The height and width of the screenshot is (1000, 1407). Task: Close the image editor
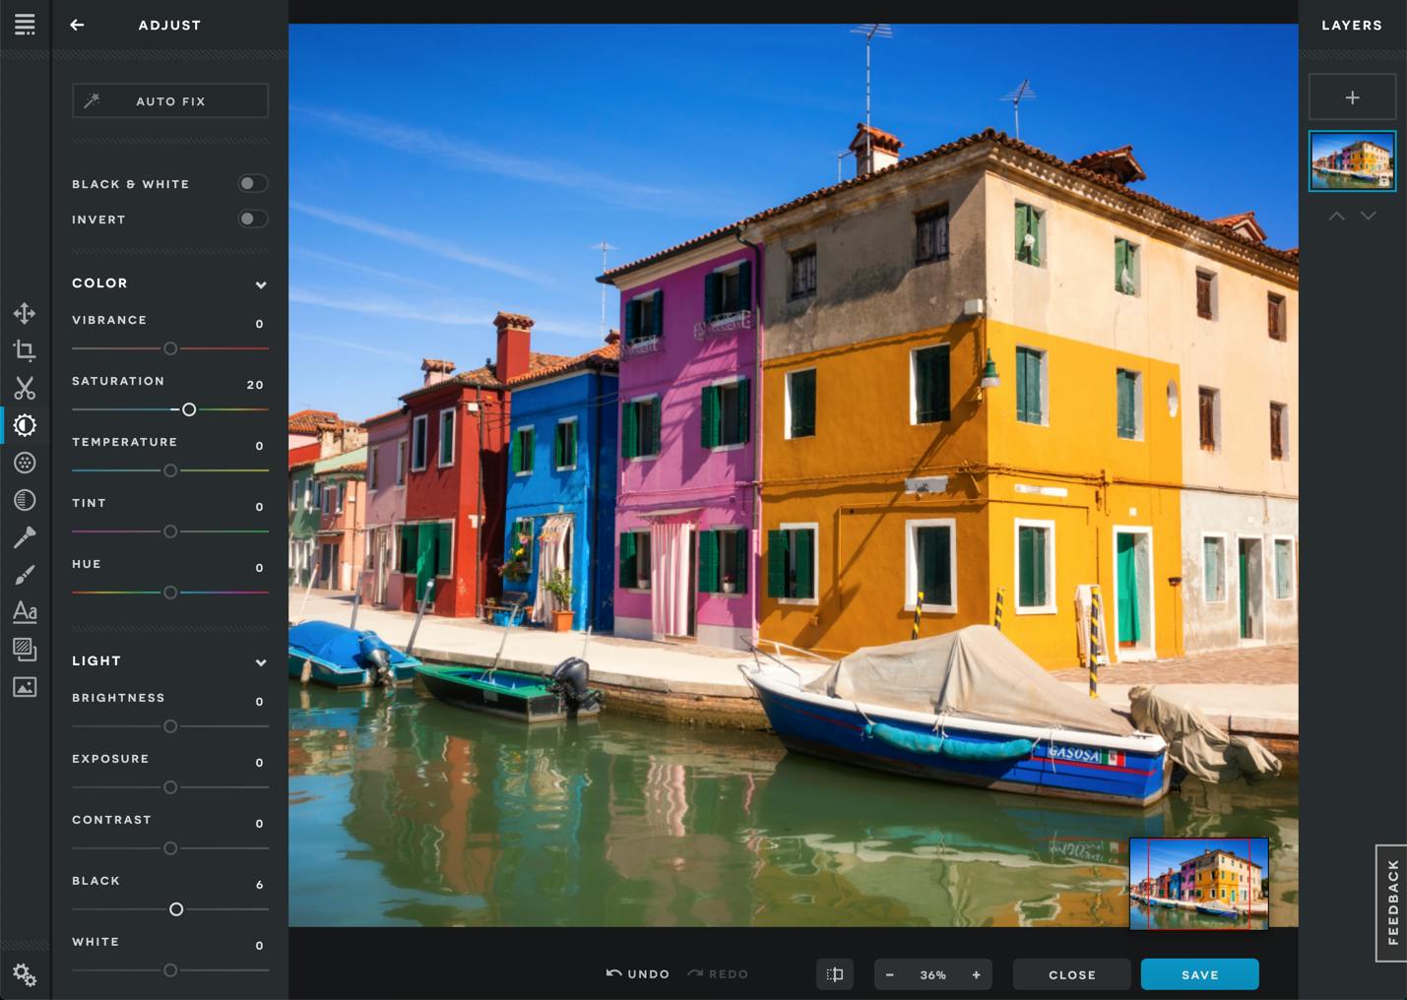[1071, 974]
